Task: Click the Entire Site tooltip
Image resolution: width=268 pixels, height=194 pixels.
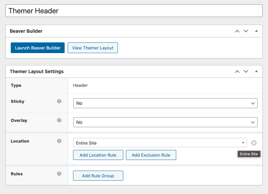Action: 249,154
